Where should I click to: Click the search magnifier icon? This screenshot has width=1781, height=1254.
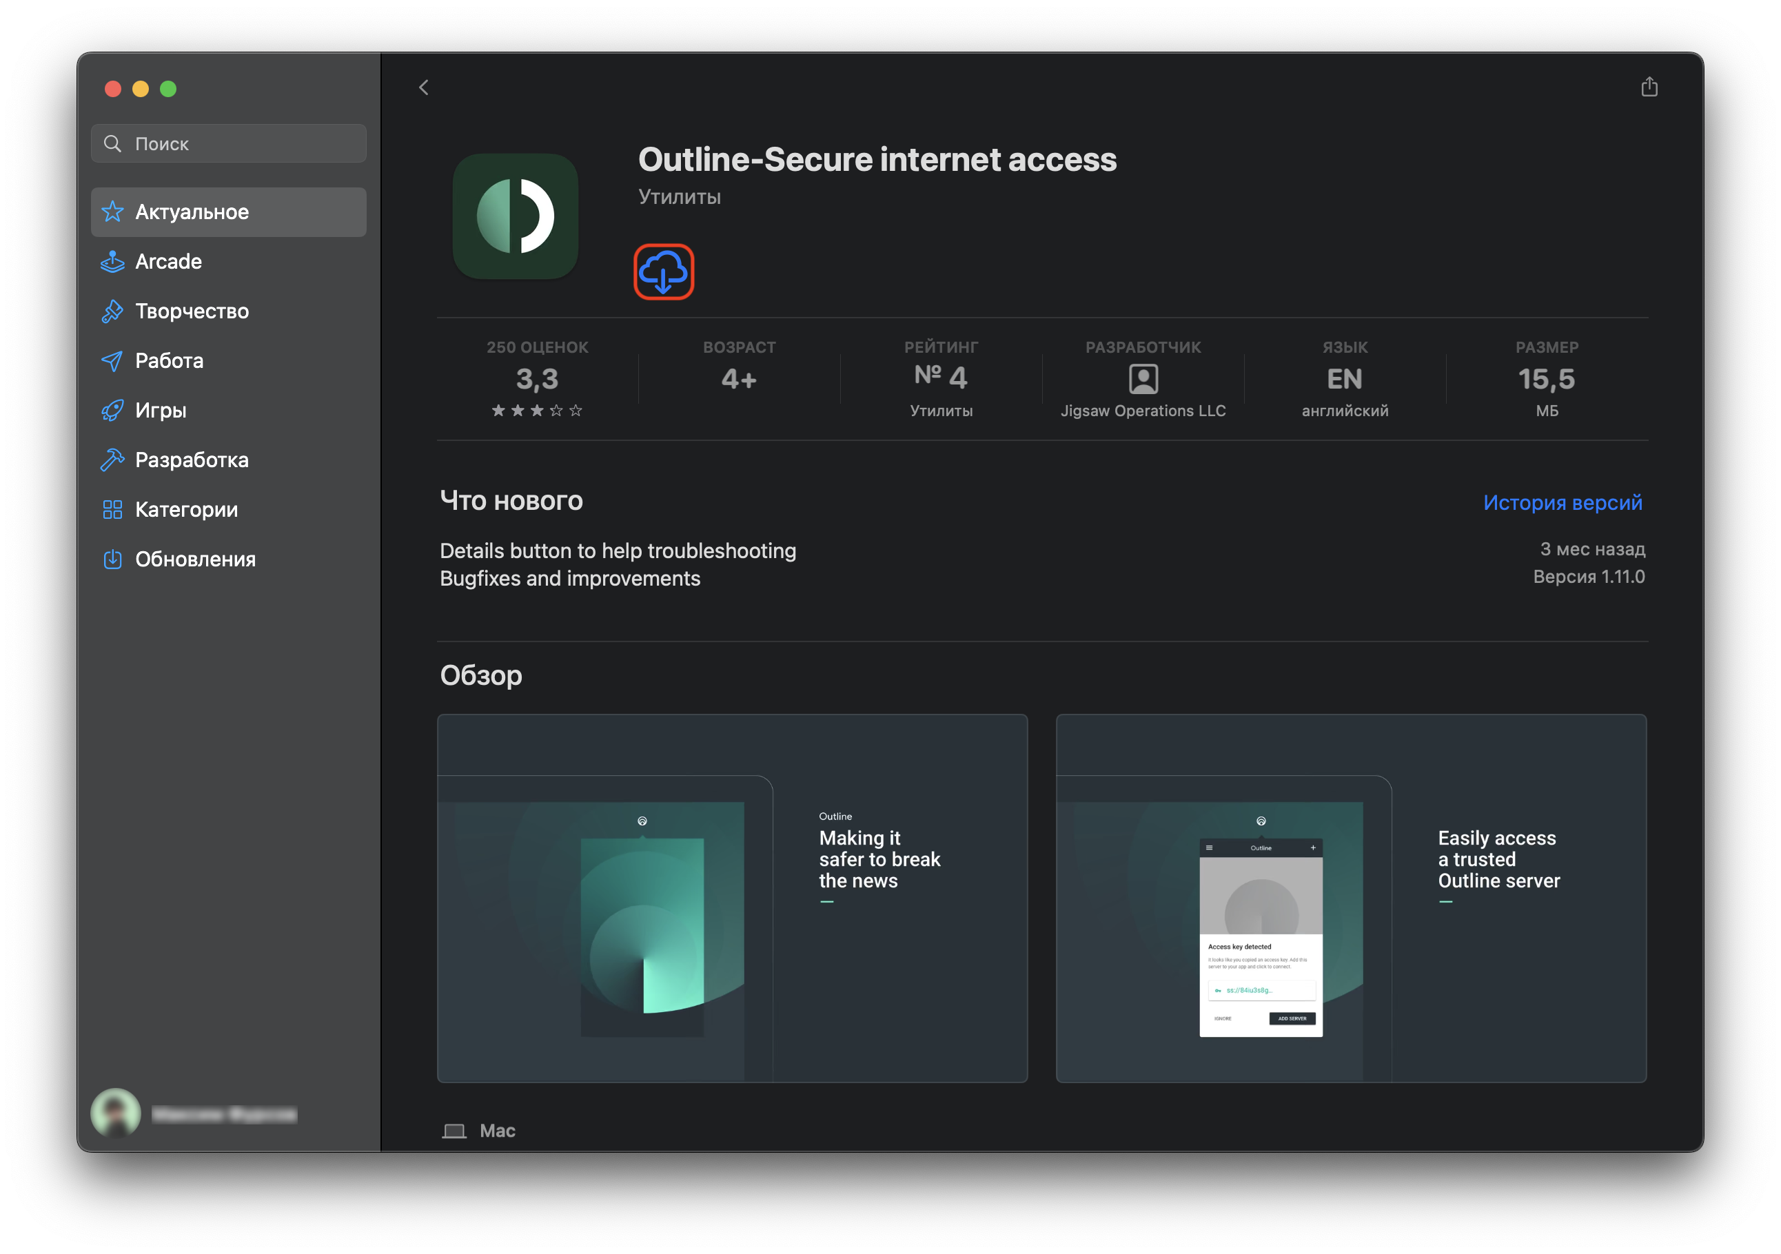pyautogui.click(x=112, y=143)
